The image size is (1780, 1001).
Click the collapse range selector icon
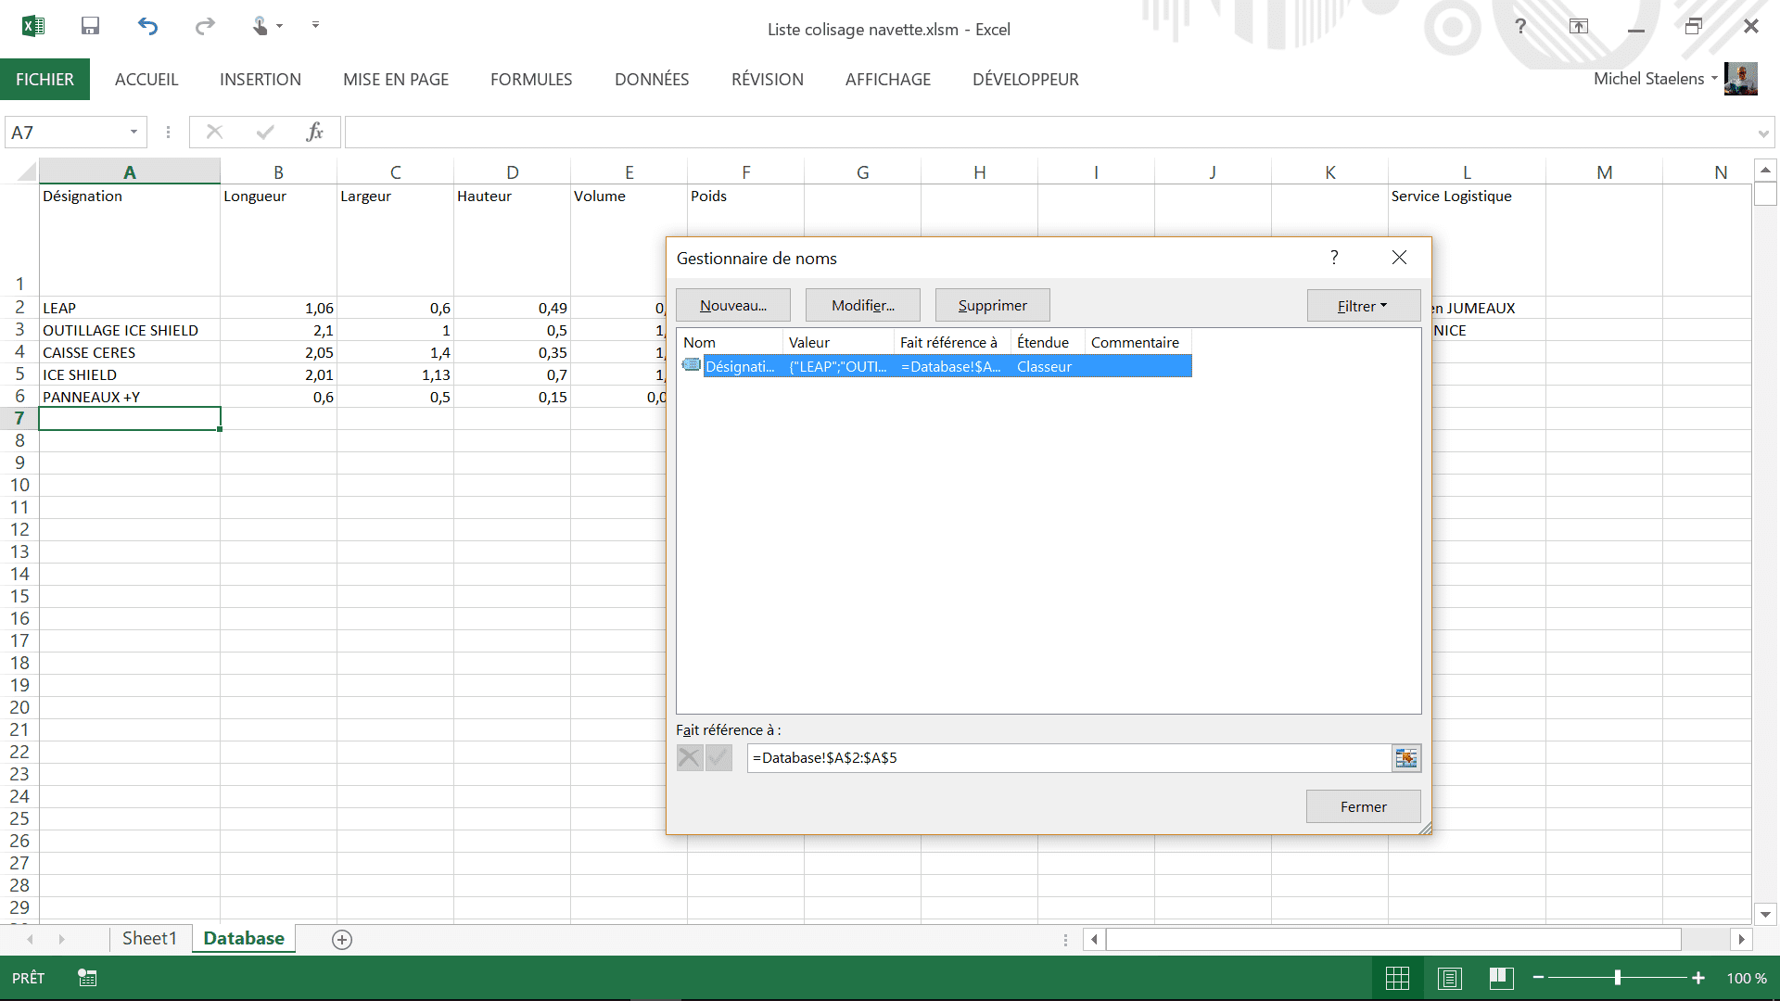[1405, 758]
